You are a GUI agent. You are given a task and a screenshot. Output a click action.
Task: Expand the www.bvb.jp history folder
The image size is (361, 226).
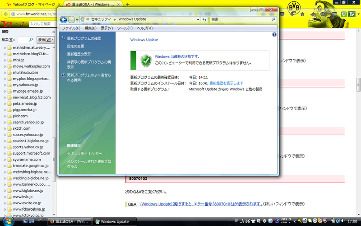click(5, 197)
